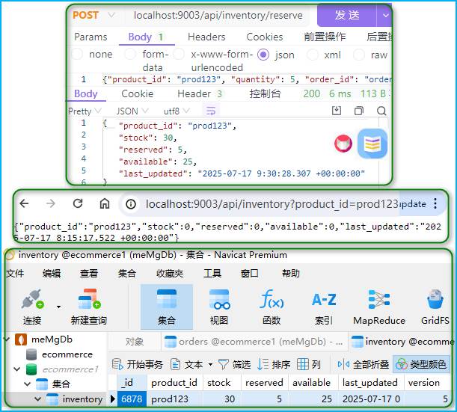Open the request Headers tab
Viewport: 457px width, 412px height.
coord(206,37)
